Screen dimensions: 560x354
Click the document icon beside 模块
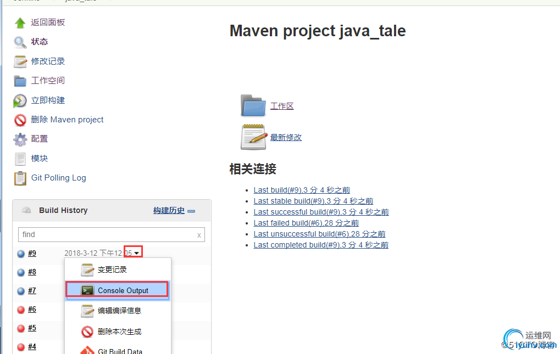pos(20,159)
